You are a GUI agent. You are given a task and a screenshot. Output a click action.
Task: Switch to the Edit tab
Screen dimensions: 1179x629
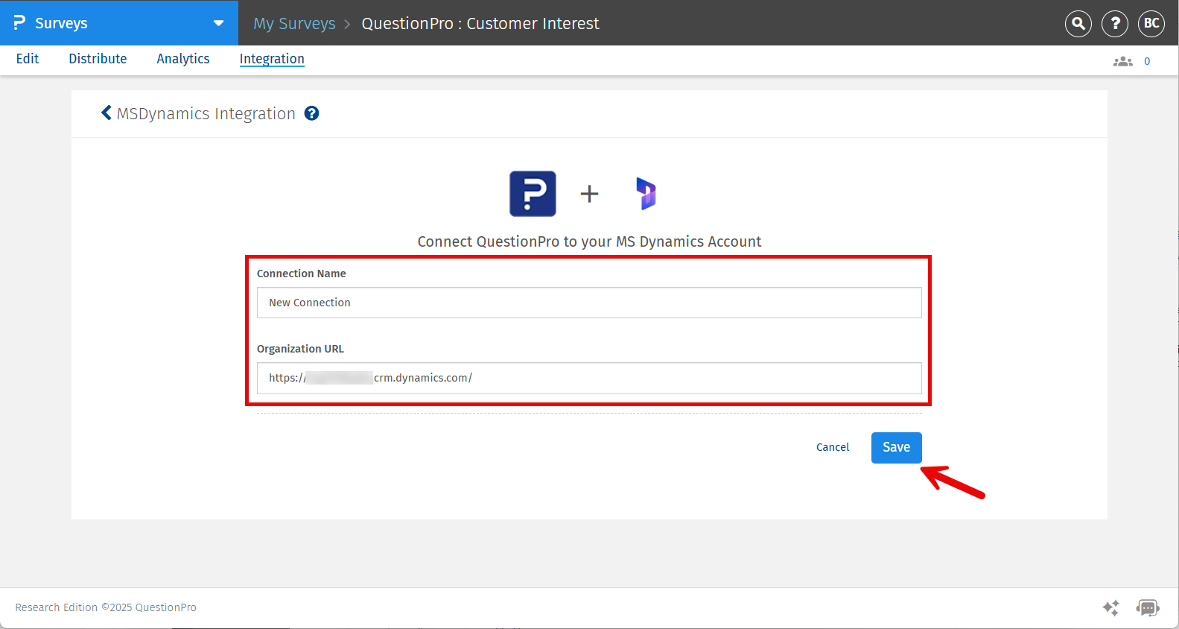coord(28,59)
